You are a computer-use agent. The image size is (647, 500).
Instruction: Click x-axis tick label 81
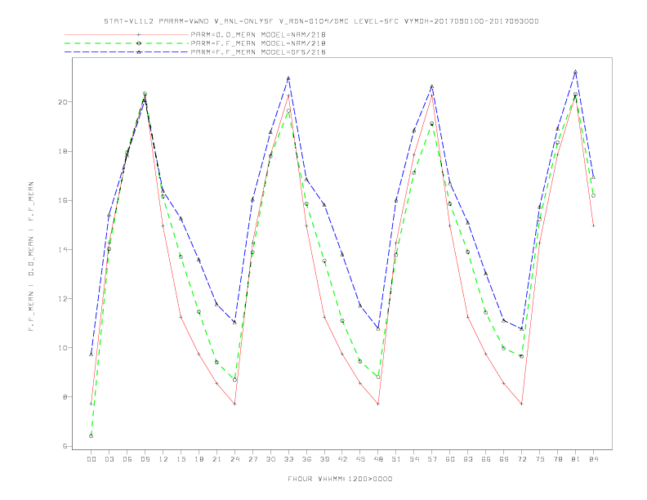click(x=576, y=459)
